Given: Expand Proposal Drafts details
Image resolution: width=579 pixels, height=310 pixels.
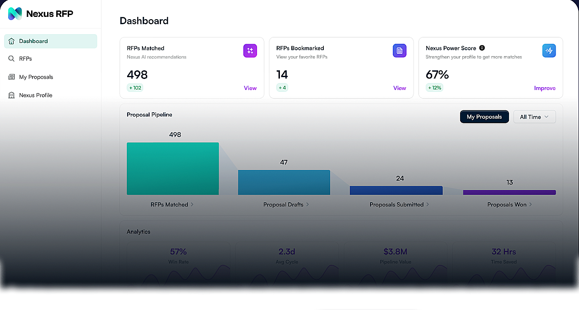Looking at the screenshot, I should (286, 205).
